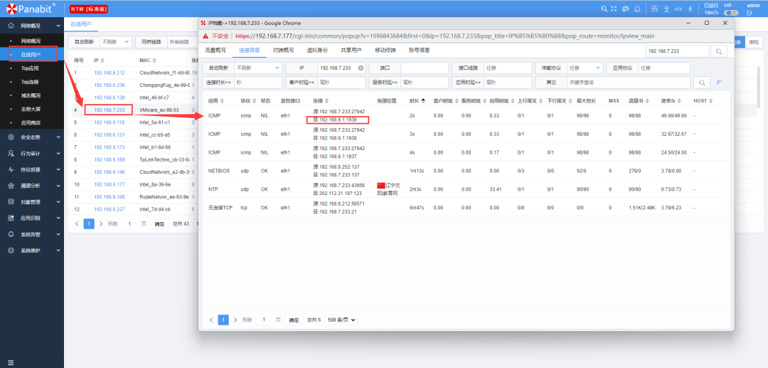Switch to 账号信息 tab

point(420,51)
